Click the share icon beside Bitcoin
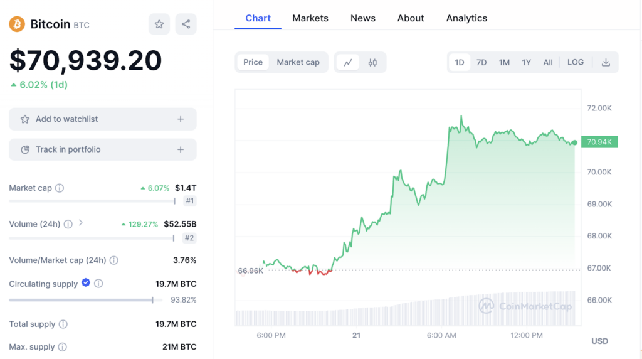The width and height of the screenshot is (642, 359). coord(186,24)
